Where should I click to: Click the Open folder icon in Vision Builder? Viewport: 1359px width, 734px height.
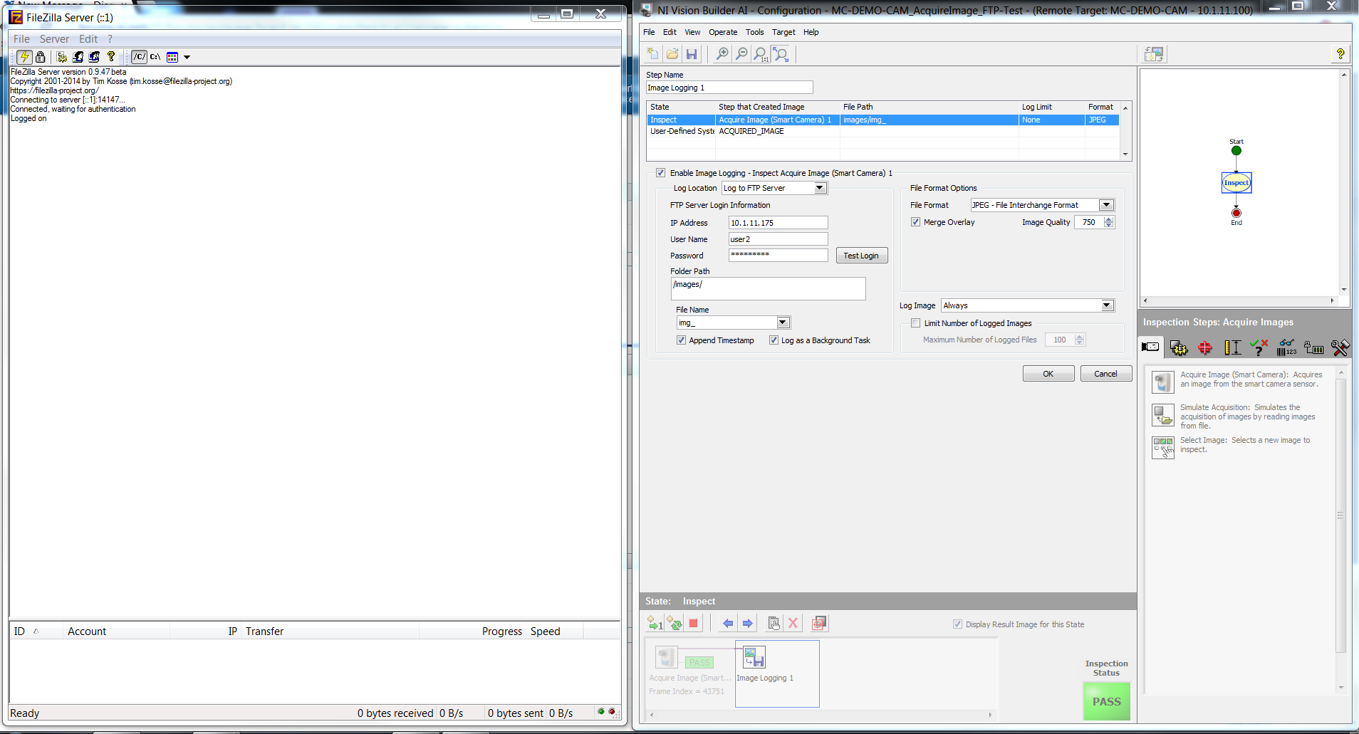pos(672,54)
